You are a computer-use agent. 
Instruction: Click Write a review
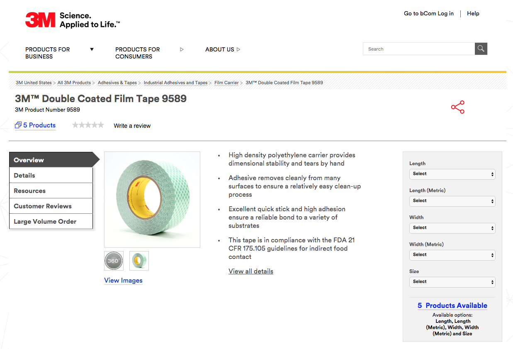click(x=132, y=126)
